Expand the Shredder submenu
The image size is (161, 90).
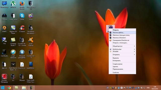click(x=123, y=51)
